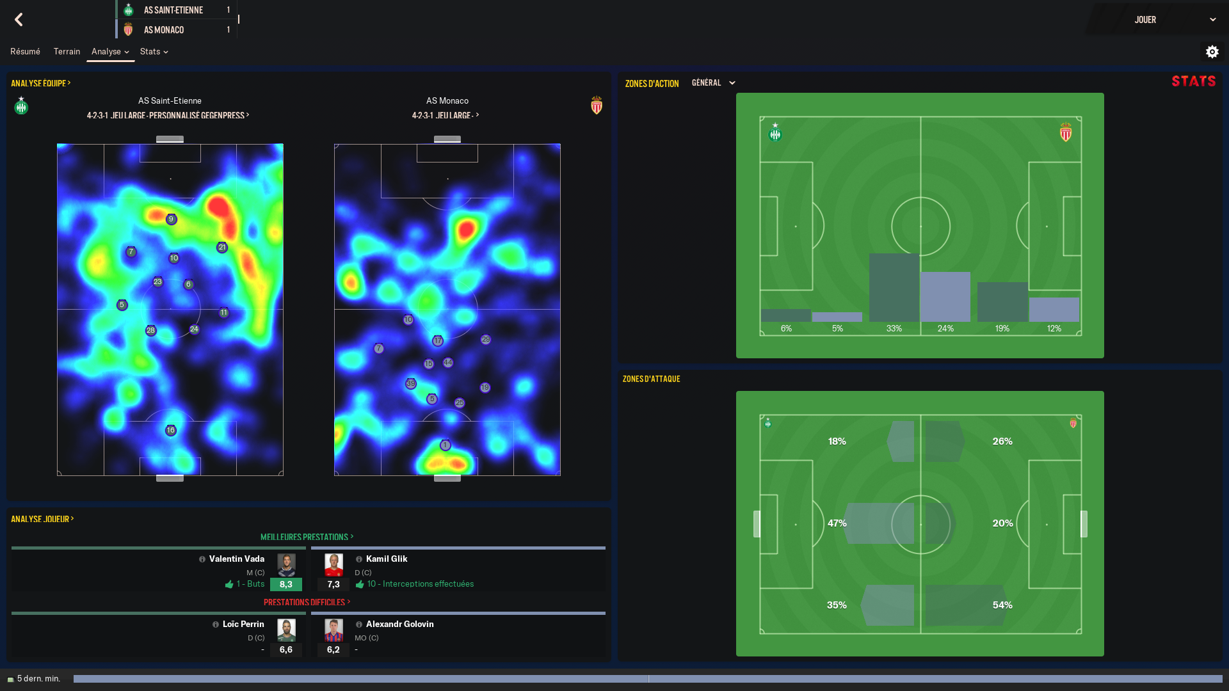Image resolution: width=1229 pixels, height=691 pixels.
Task: Select player 9 on Saint-Etienne heatmap
Action: (171, 219)
